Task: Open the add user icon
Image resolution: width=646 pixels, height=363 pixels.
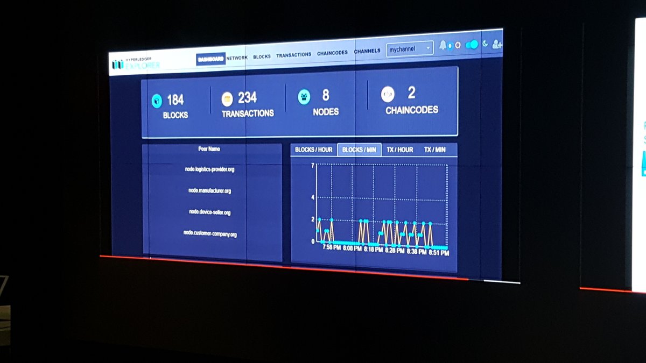Action: (497, 45)
